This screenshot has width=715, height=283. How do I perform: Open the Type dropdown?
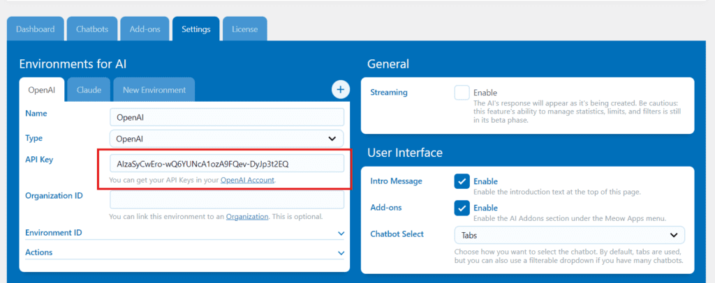tap(227, 139)
